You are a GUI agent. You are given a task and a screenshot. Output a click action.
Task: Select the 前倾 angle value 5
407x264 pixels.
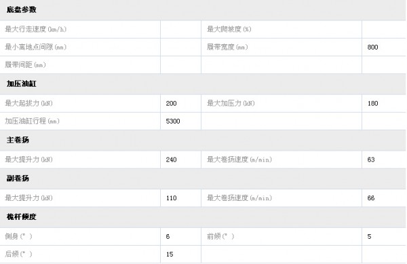(x=370, y=236)
